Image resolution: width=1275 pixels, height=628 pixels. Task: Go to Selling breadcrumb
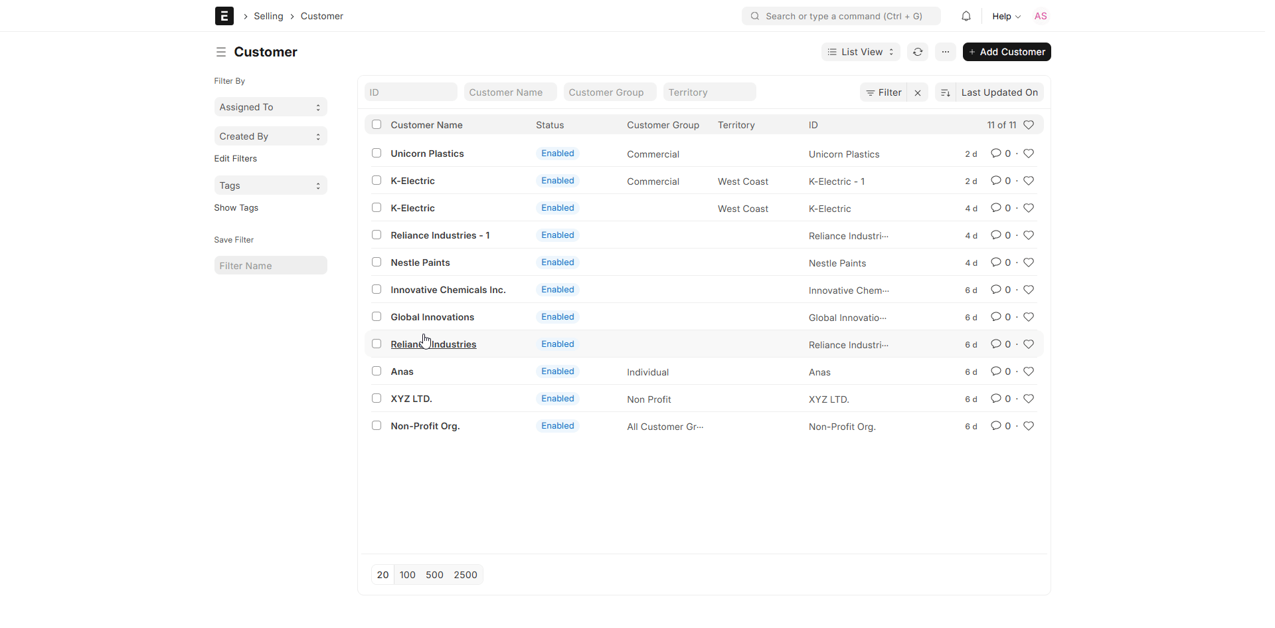click(268, 16)
